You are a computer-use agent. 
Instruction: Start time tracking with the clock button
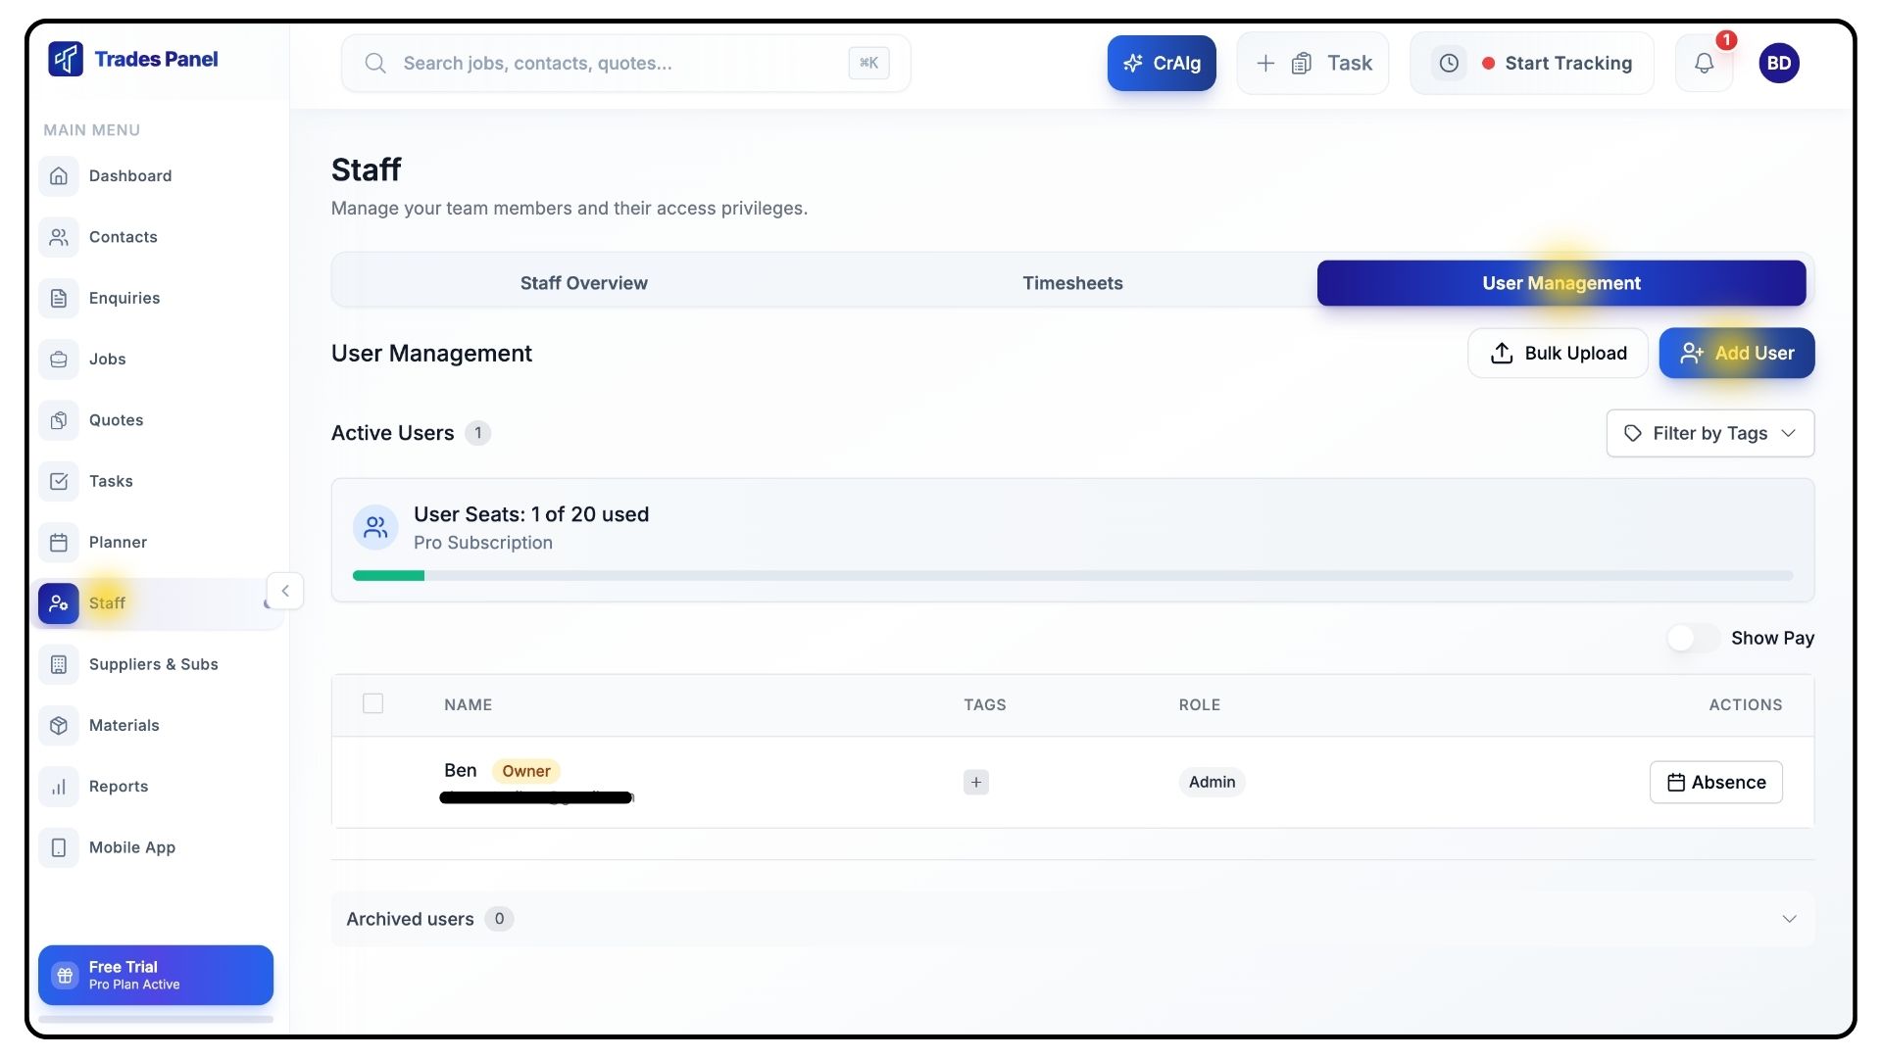[x=1449, y=64]
